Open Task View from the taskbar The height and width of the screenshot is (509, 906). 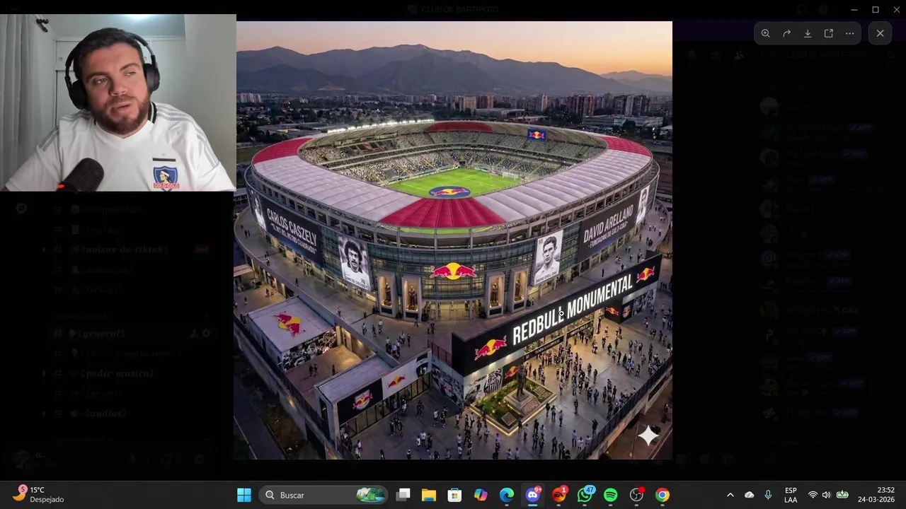coord(403,495)
